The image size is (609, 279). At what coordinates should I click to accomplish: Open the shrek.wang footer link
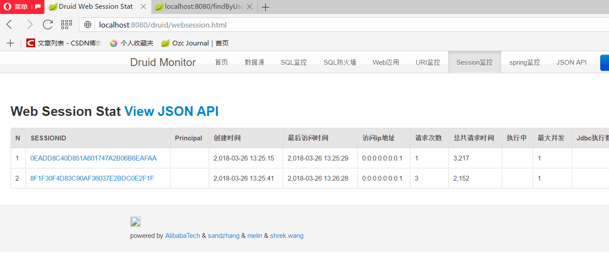[287, 236]
